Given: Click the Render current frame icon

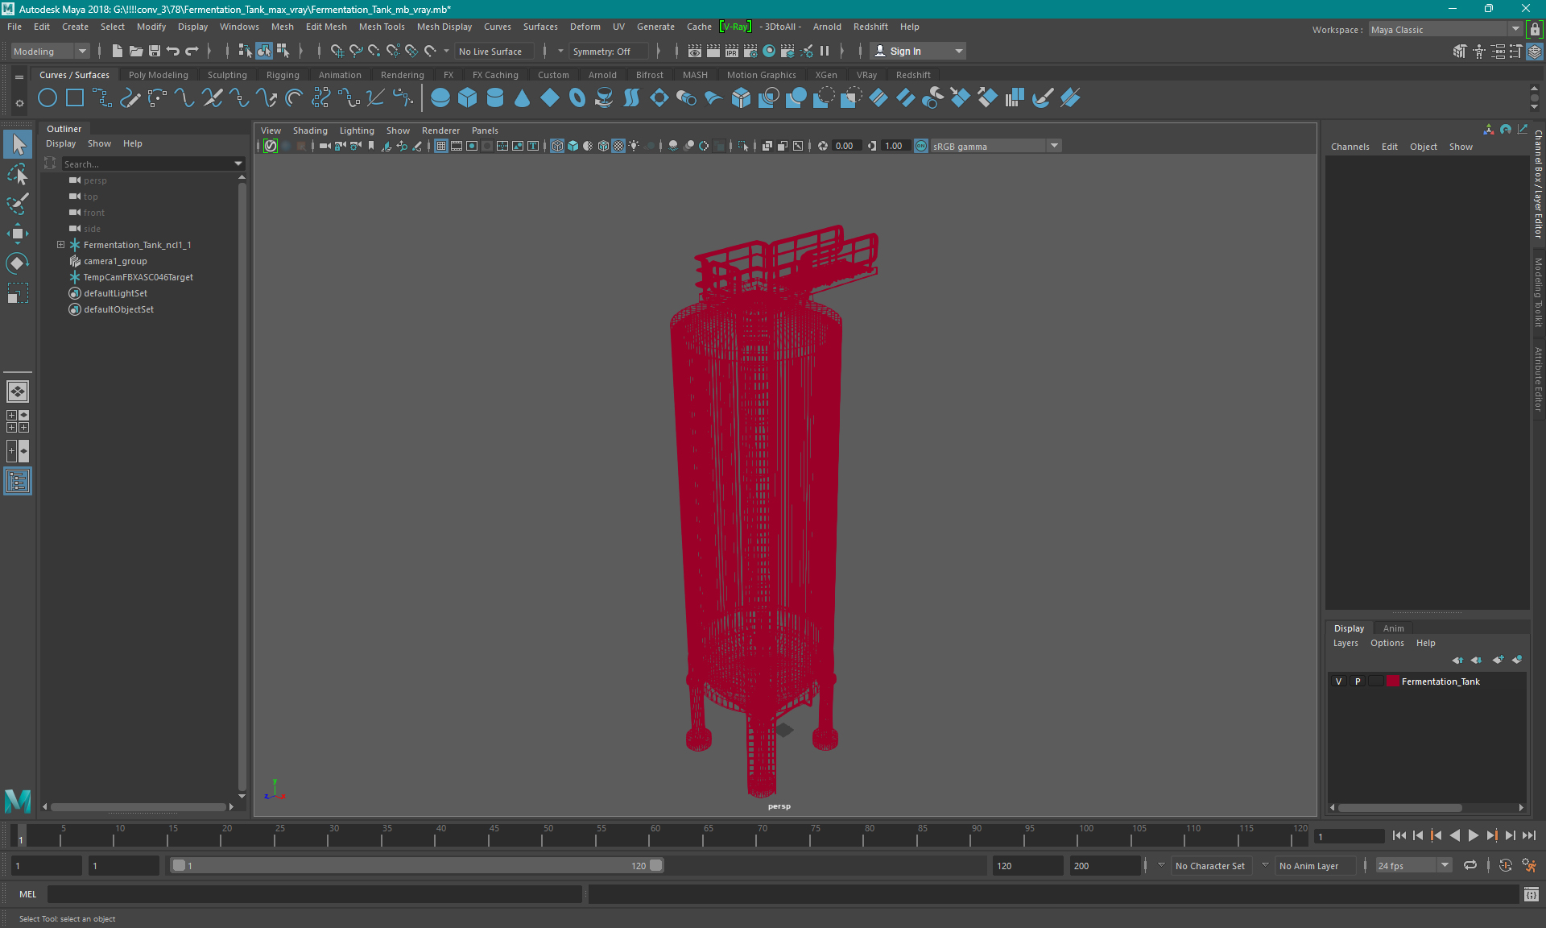Looking at the screenshot, I should pyautogui.click(x=713, y=51).
